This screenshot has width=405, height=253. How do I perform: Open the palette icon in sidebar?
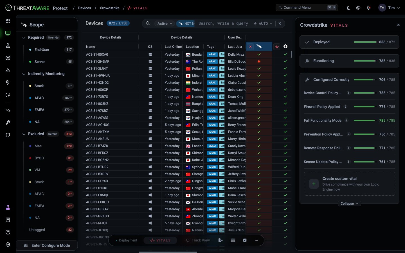[x=8, y=95]
